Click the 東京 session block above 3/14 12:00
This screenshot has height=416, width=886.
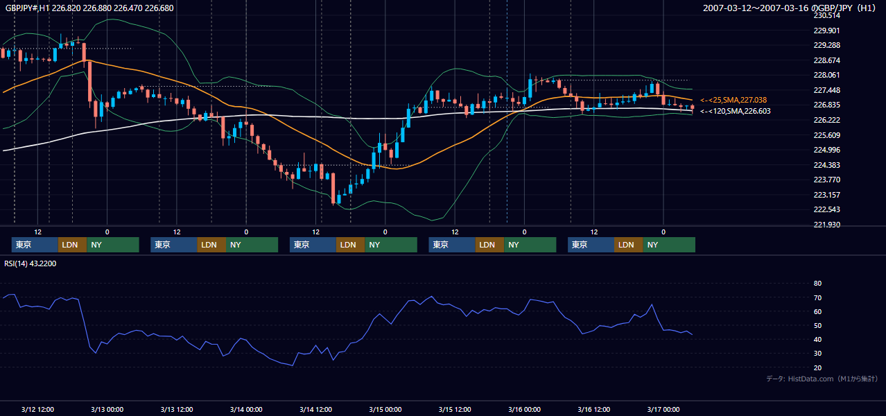coord(313,245)
